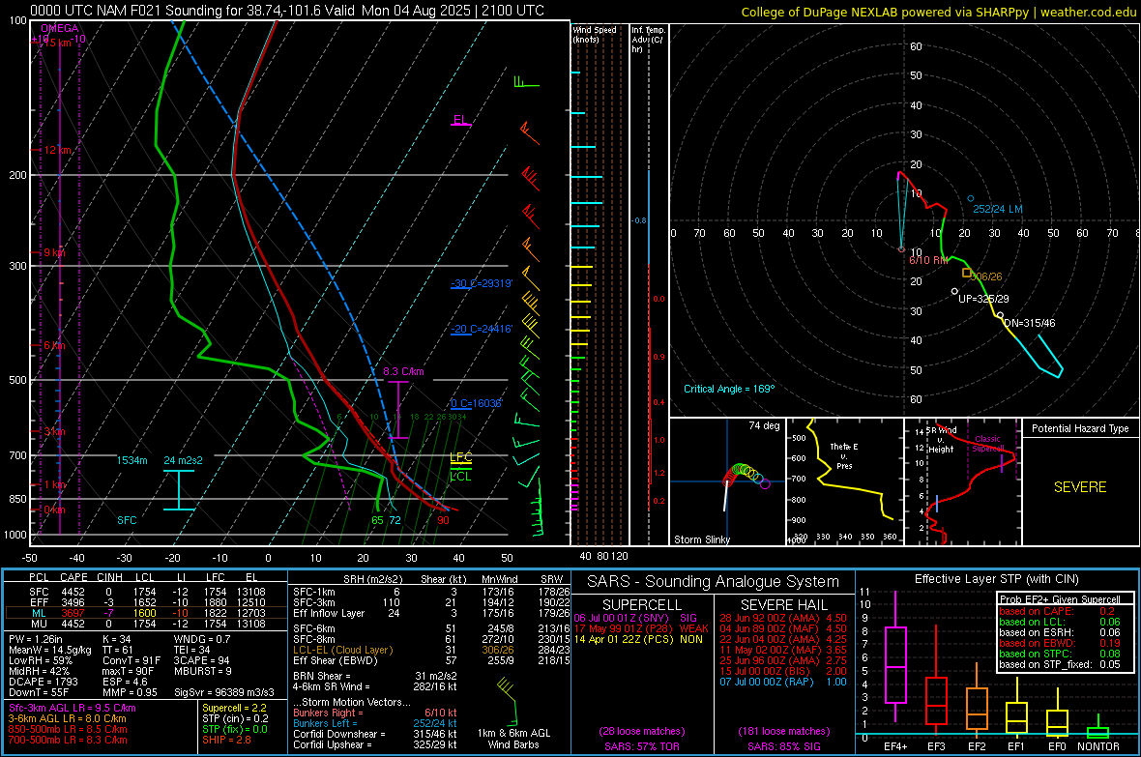Click the SARS - Sounding Analogue System heading
This screenshot has width=1141, height=757.
714,582
